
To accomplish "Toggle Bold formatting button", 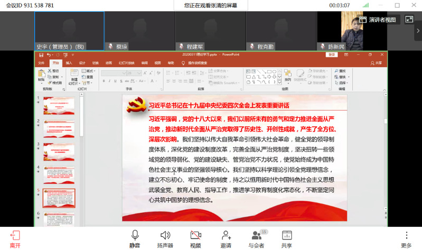I will coord(104,81).
